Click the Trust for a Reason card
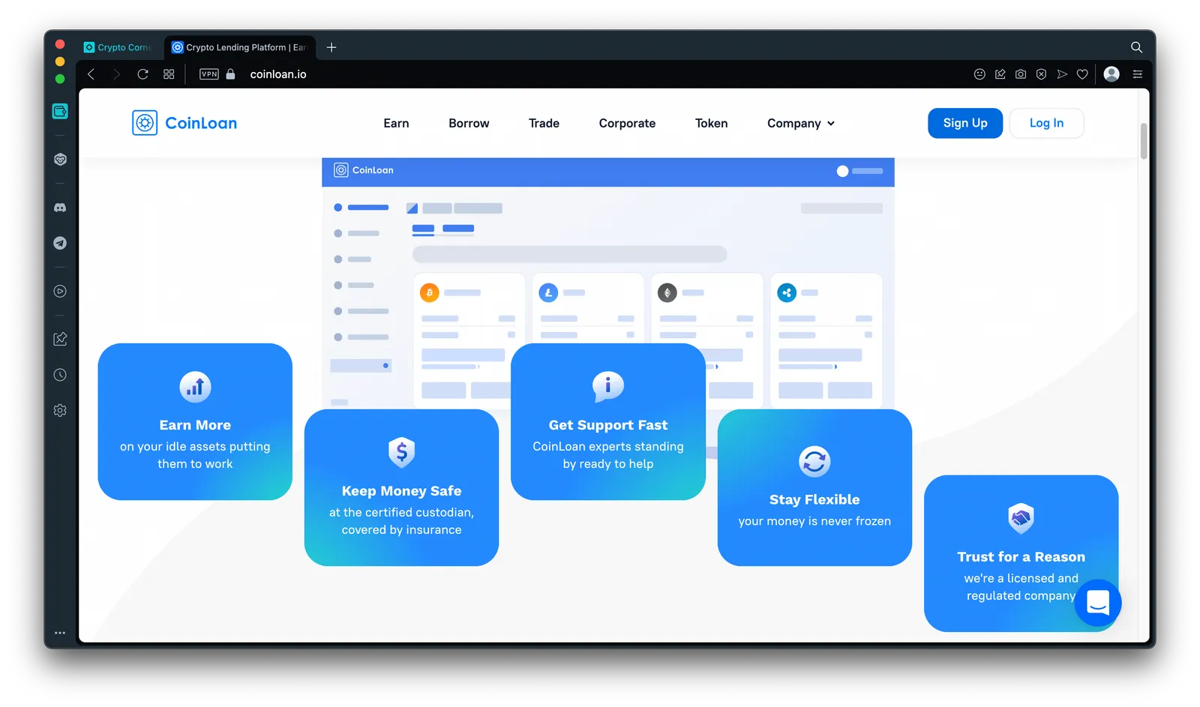1200x707 pixels. pyautogui.click(x=1021, y=553)
